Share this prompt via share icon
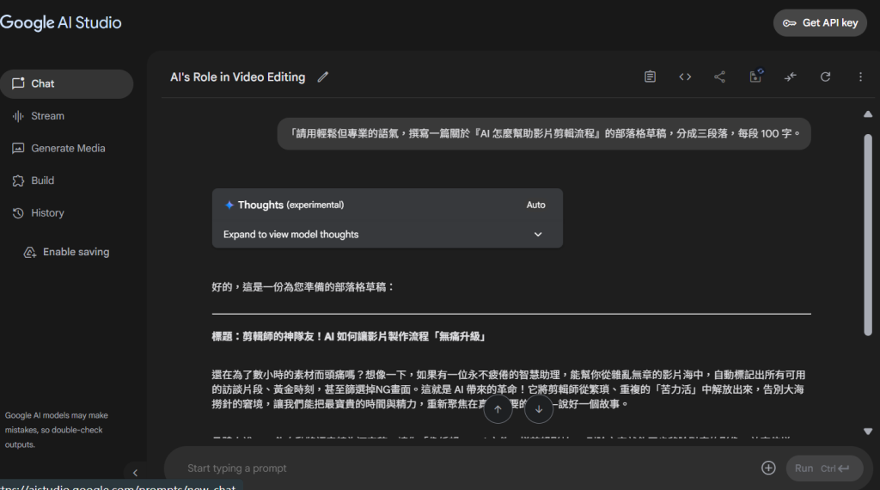Viewport: 880px width, 490px height. pyautogui.click(x=720, y=77)
